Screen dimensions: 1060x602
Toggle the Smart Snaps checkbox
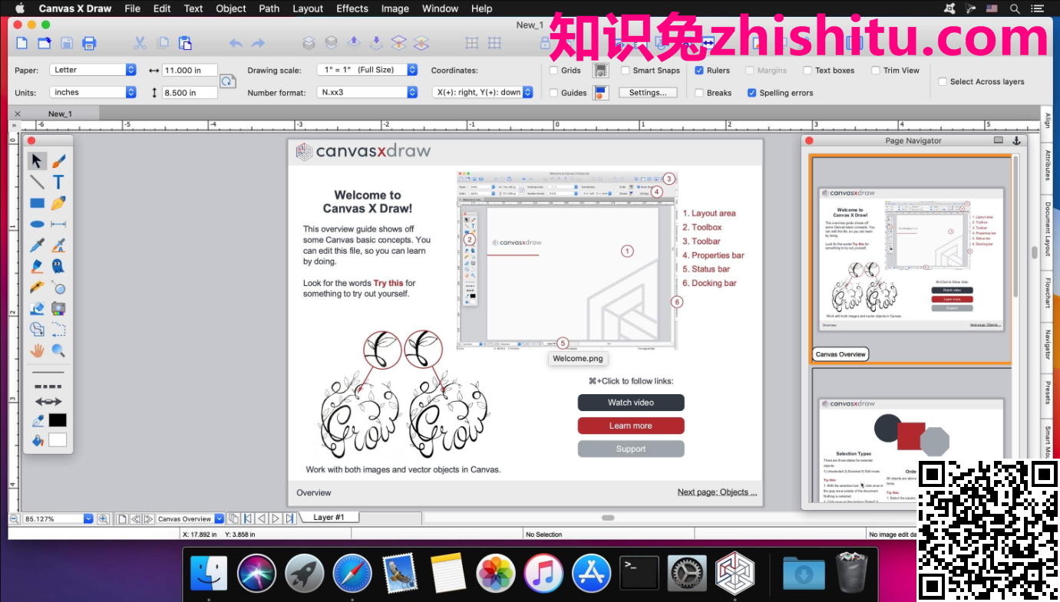pyautogui.click(x=626, y=71)
